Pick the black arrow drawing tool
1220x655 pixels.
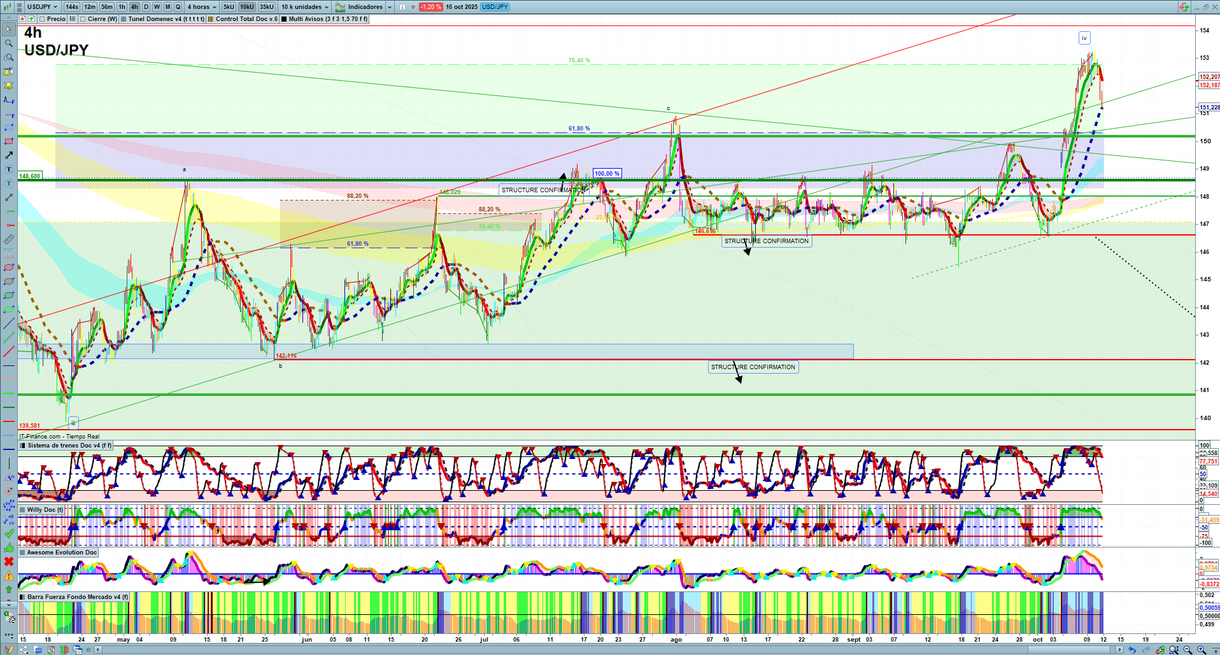[x=9, y=155]
